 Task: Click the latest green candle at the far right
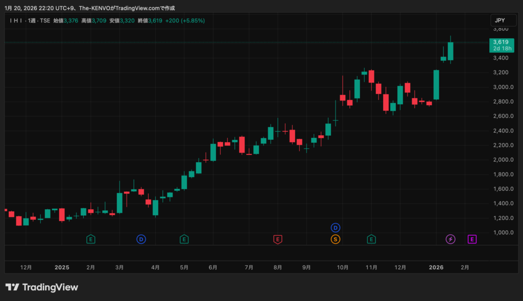click(x=450, y=51)
